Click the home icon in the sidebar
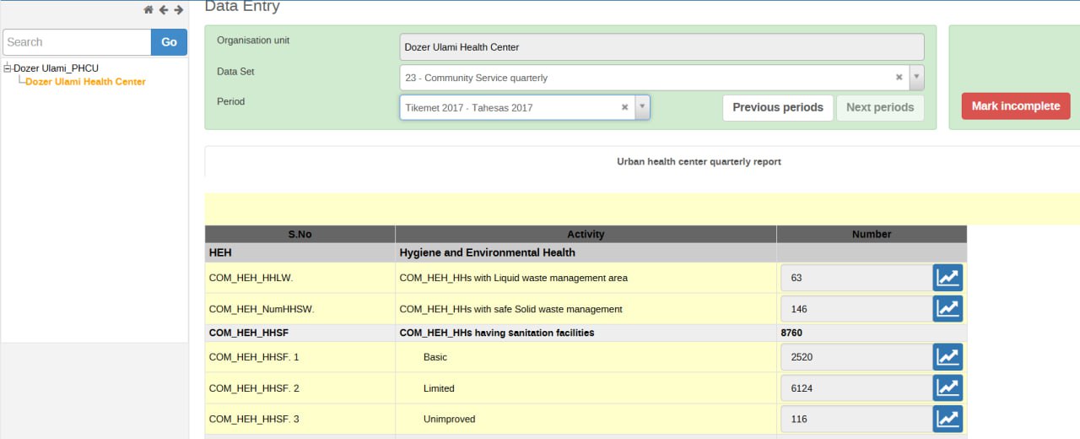 (148, 10)
